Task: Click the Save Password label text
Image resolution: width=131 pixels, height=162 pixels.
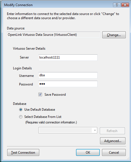Action: click(55, 95)
